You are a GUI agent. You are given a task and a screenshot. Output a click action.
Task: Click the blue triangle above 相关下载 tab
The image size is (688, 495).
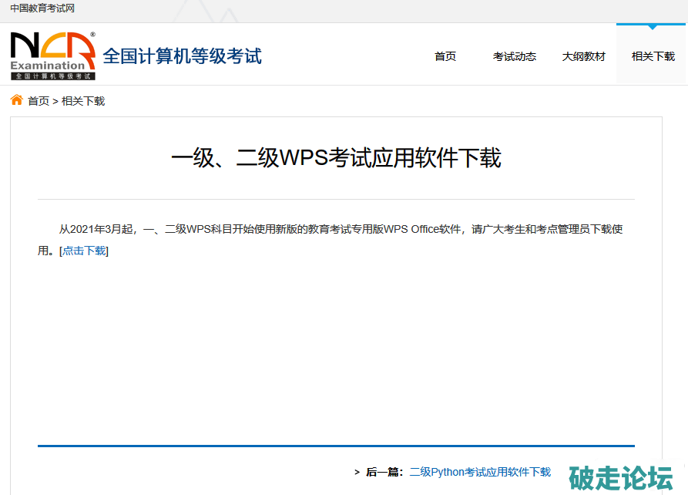652,27
